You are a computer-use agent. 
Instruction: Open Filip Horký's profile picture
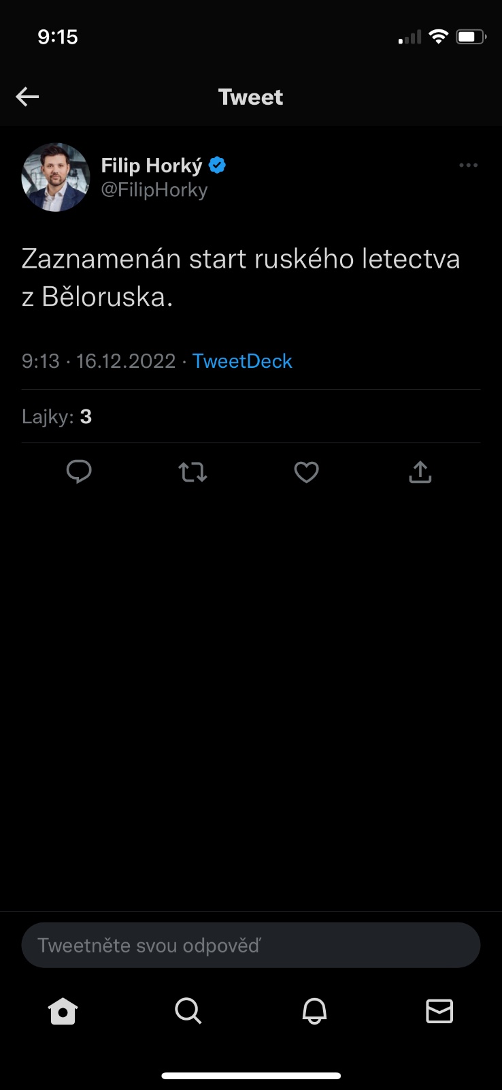(x=56, y=177)
